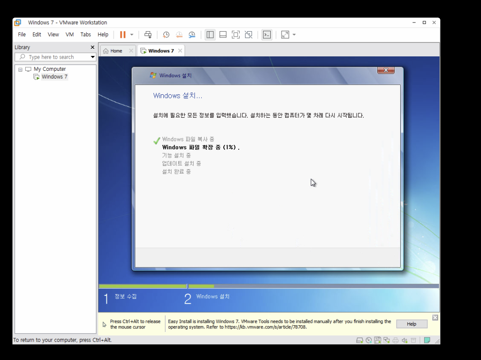This screenshot has height=360, width=481.
Task: Click the Library search input field
Action: (55, 57)
